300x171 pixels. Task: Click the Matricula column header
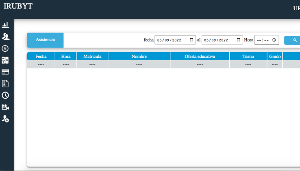[x=92, y=56]
